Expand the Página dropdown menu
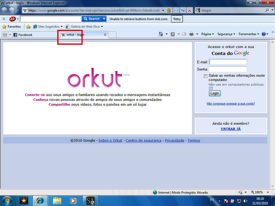Screen dimensions: 275x206 (x=208, y=34)
